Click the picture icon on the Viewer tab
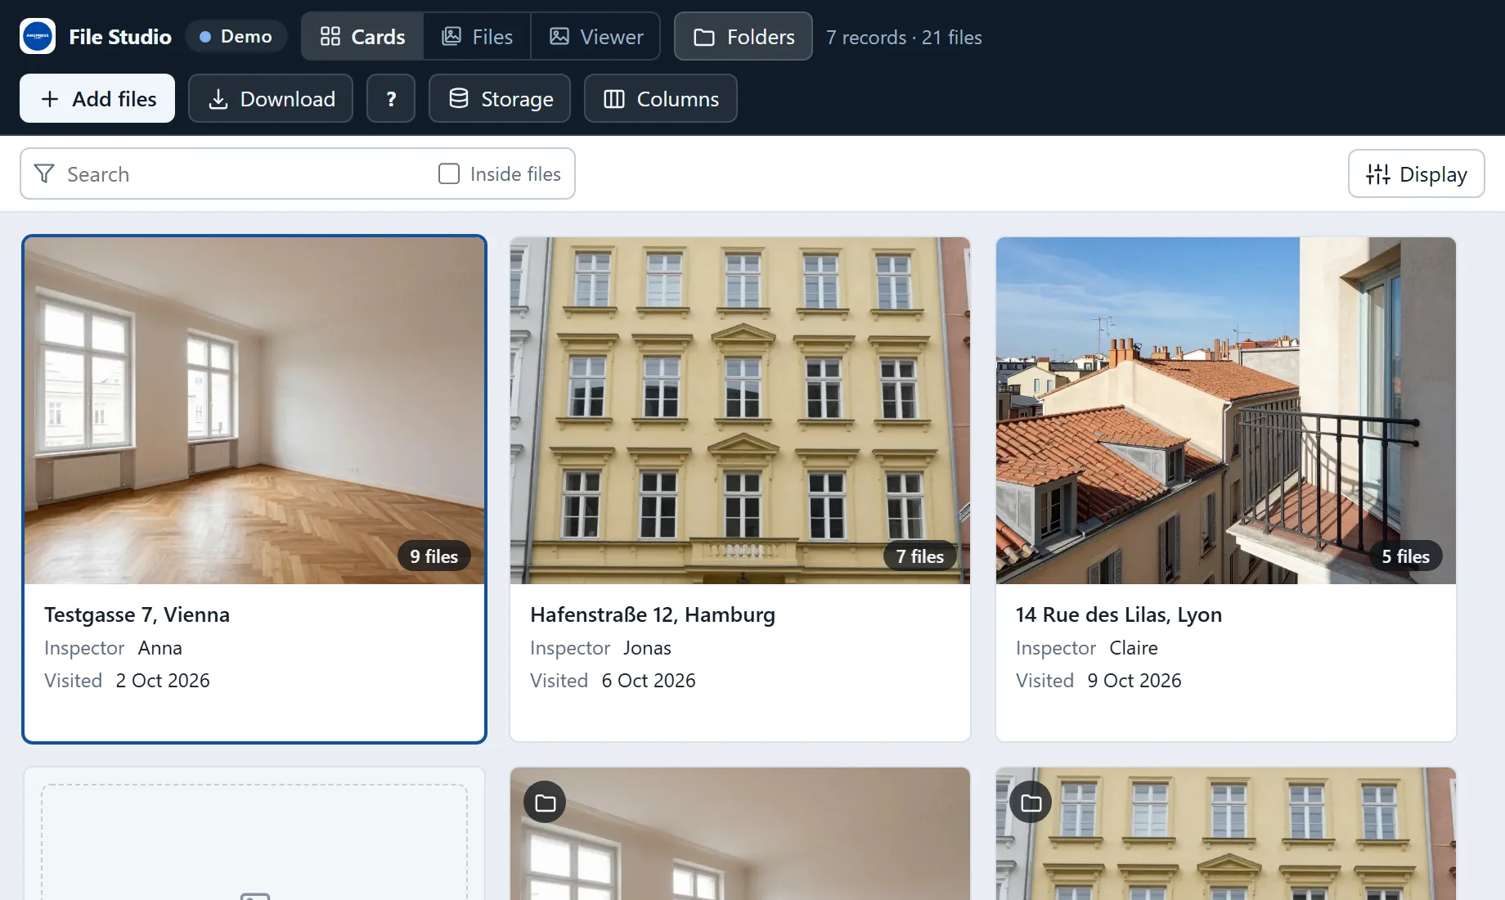Image resolution: width=1505 pixels, height=900 pixels. [559, 36]
